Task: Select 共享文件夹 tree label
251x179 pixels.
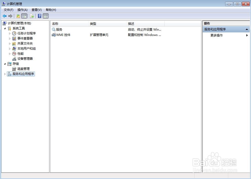Action: 25,44
